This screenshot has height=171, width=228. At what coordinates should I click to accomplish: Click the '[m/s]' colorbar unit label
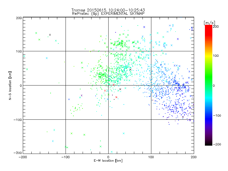click(209, 23)
